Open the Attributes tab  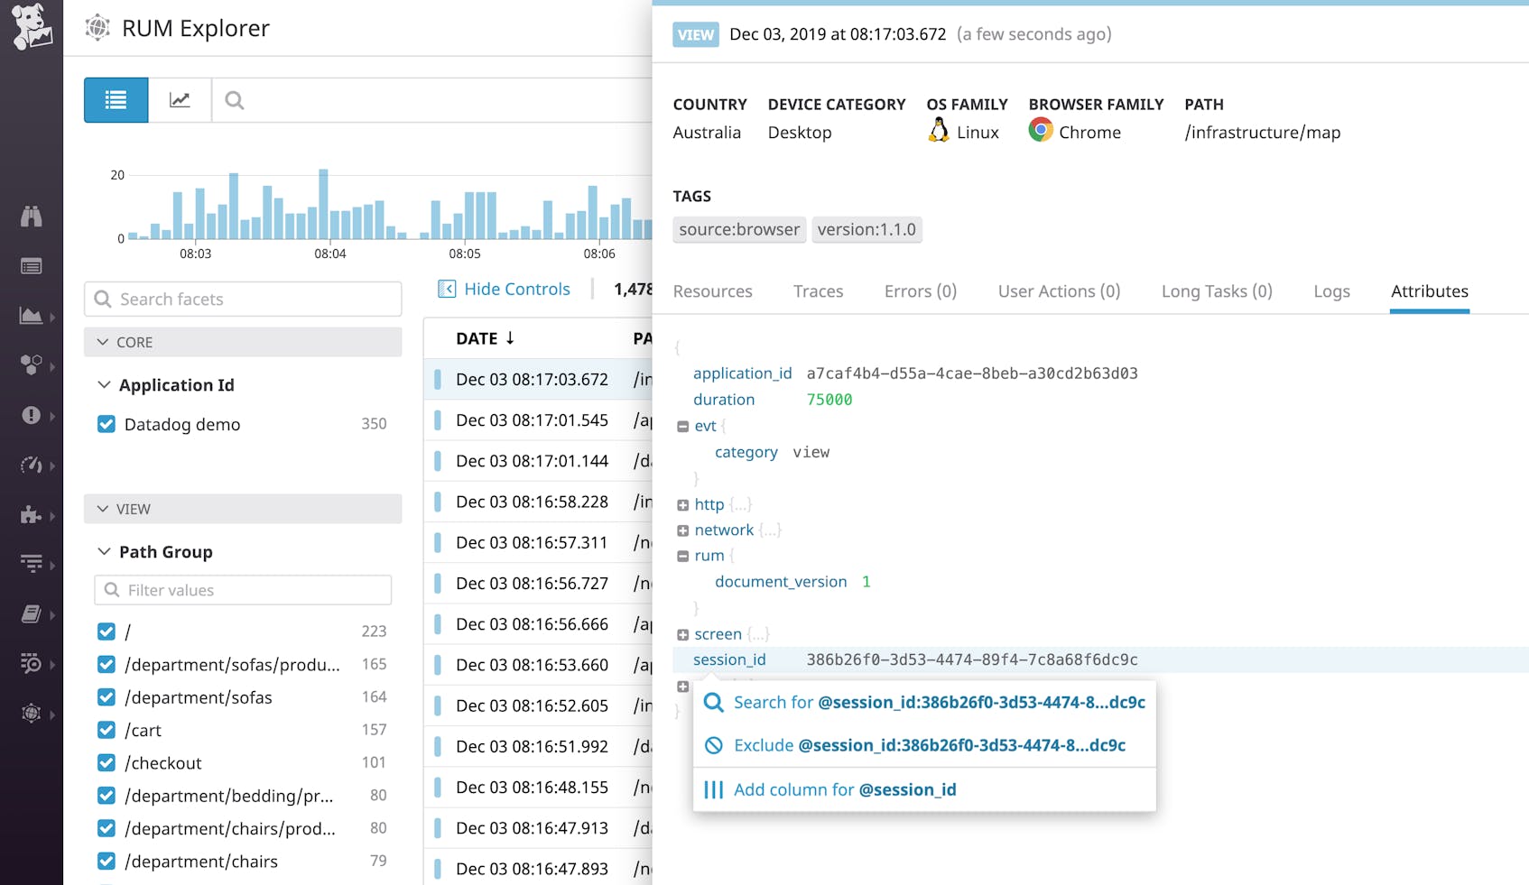tap(1429, 290)
